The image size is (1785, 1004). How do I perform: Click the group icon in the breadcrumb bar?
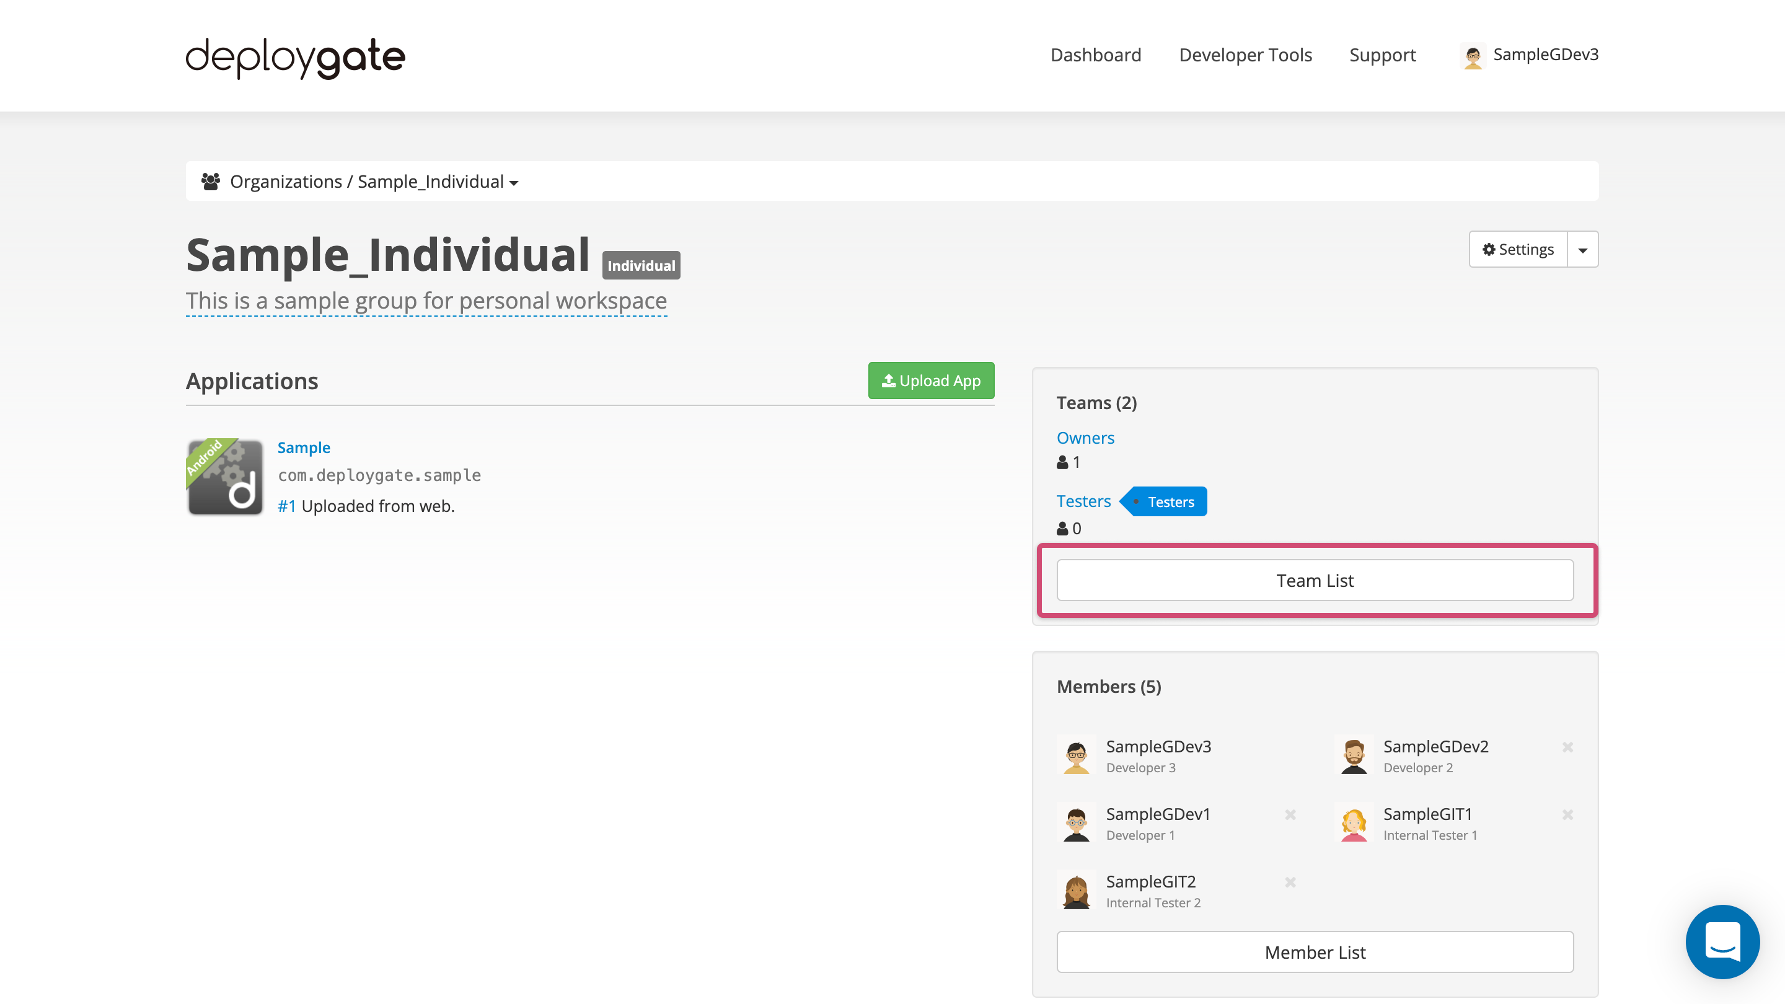pyautogui.click(x=211, y=181)
